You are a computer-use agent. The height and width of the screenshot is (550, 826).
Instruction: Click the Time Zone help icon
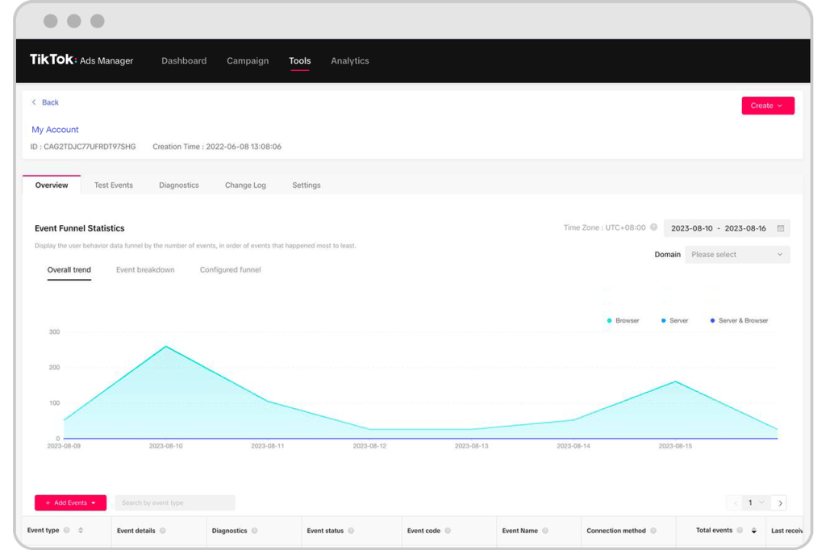653,227
